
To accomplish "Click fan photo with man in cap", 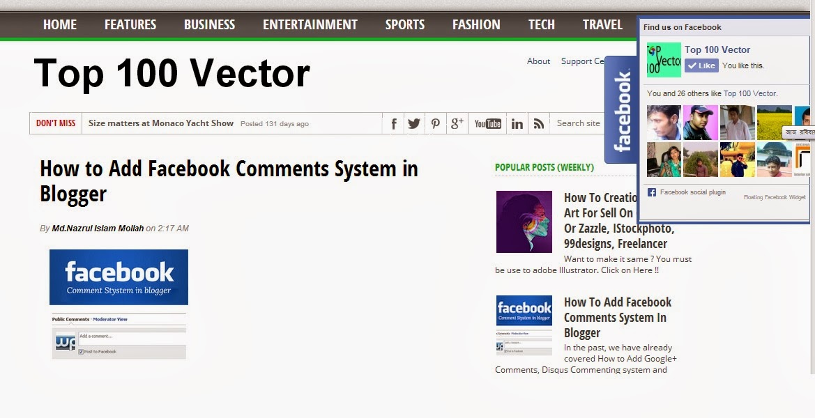I will [x=701, y=123].
